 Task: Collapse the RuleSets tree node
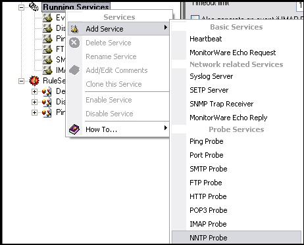(21, 81)
